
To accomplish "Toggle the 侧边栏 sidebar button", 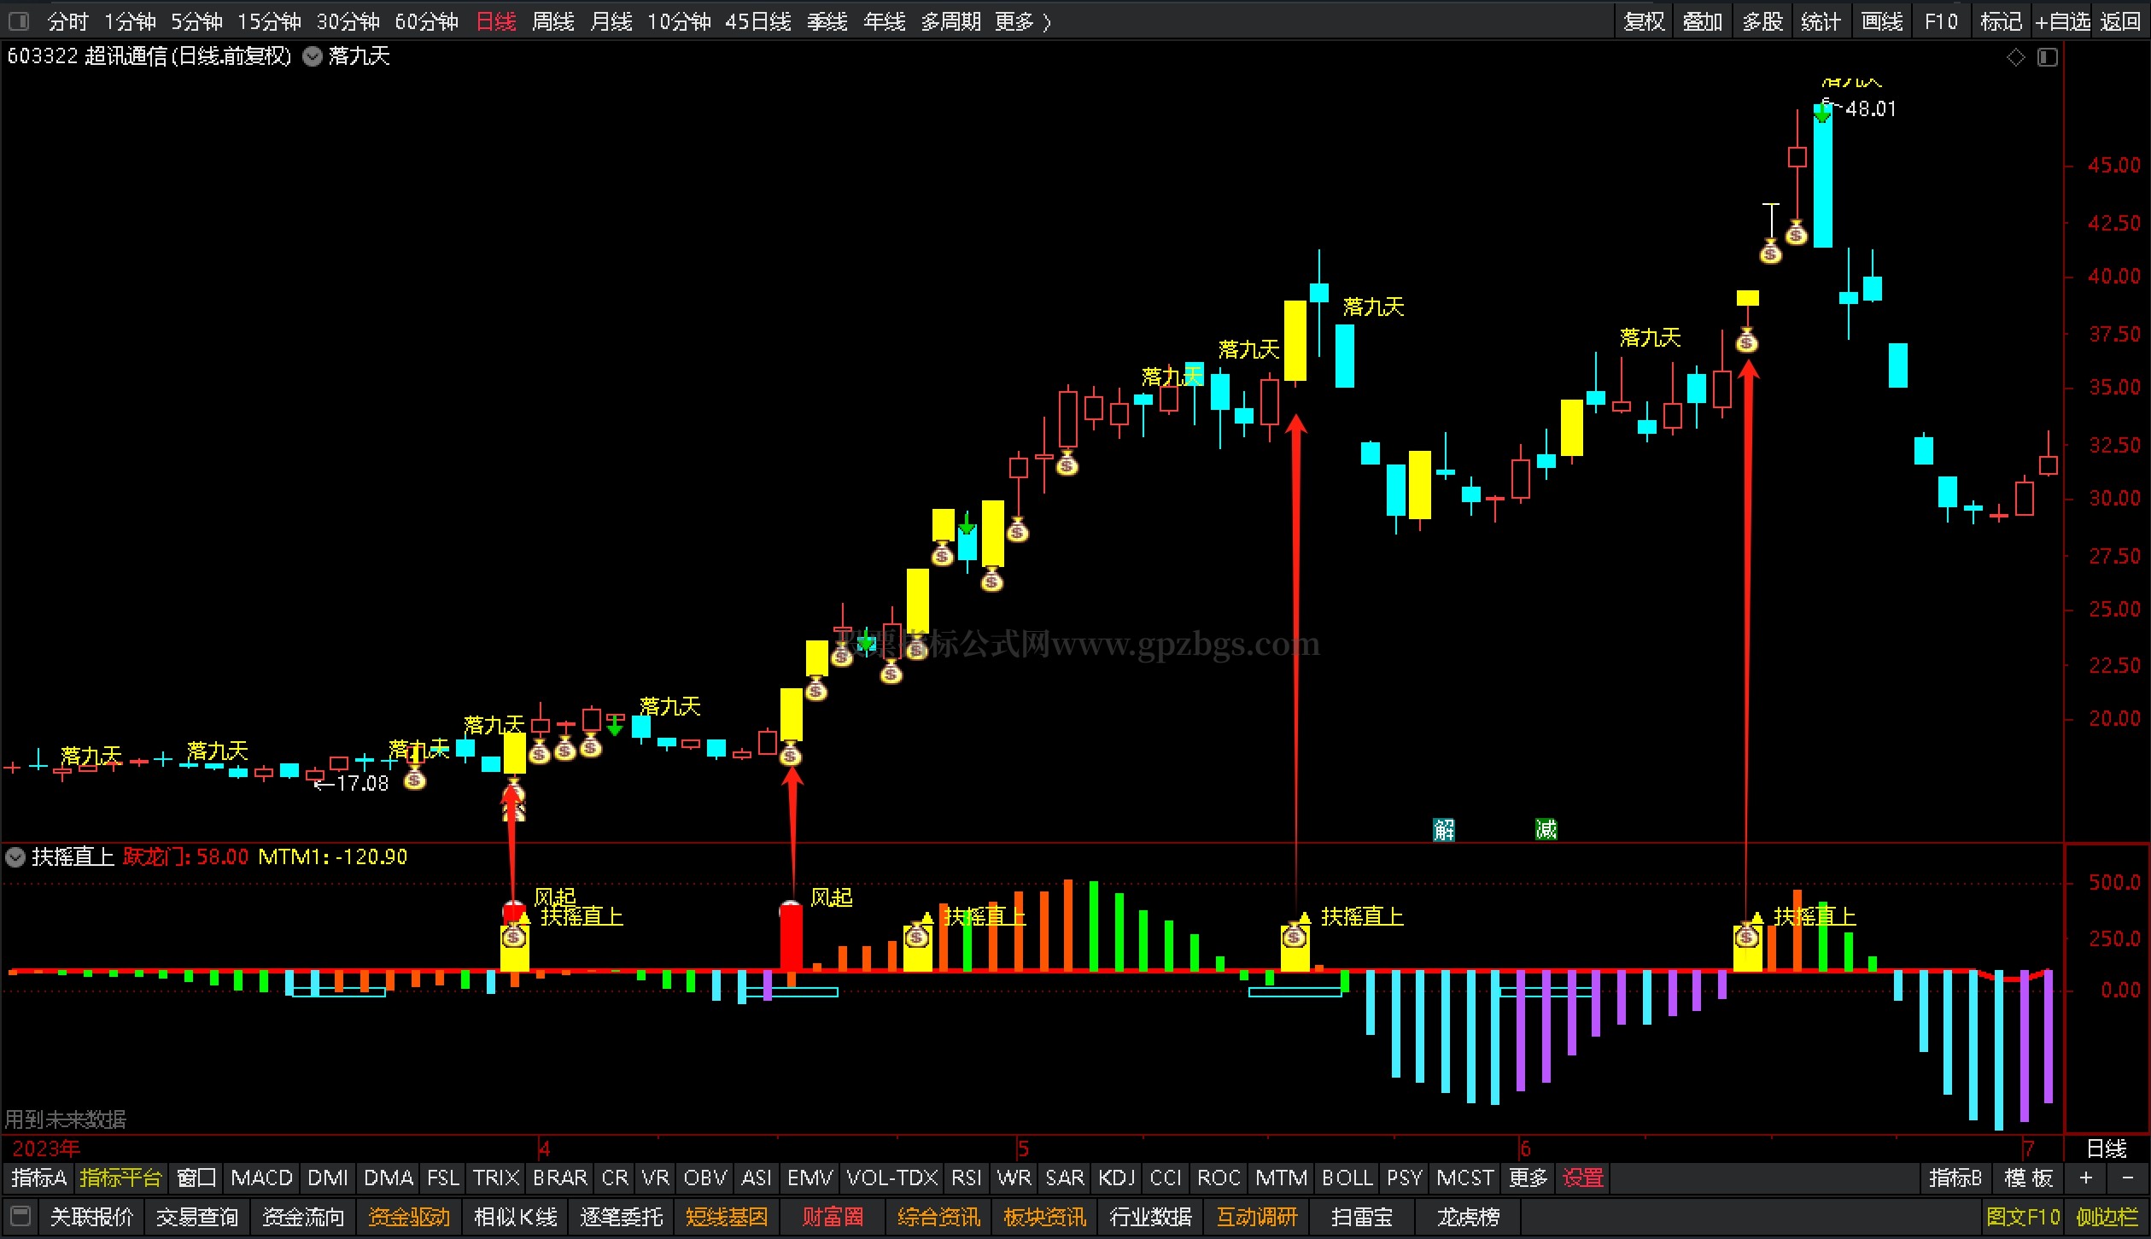I will click(2107, 1216).
